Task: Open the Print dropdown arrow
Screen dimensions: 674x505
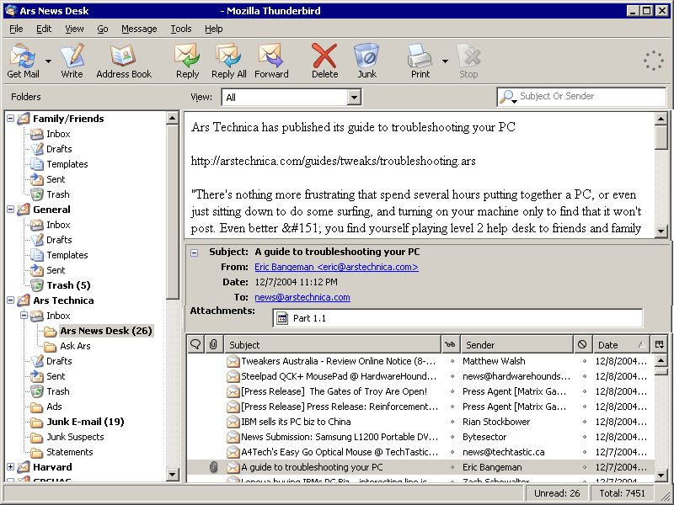Action: coord(446,61)
